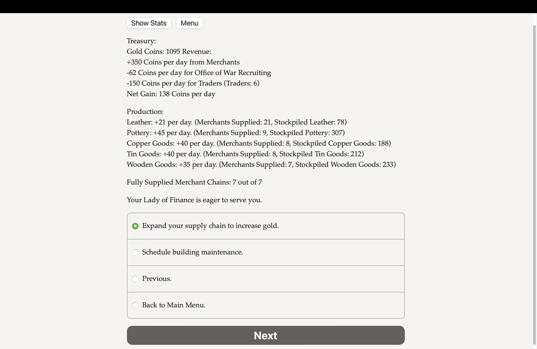
Task: Click the "Previous." option label
Action: click(157, 279)
